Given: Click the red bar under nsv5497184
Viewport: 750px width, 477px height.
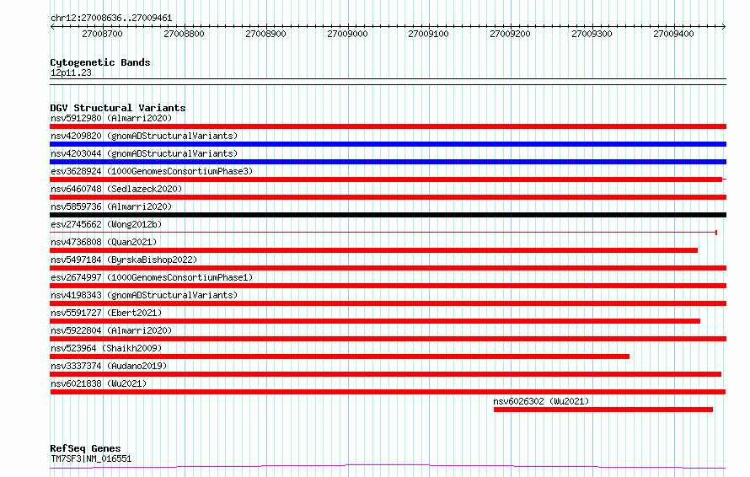Looking at the screenshot, I should 388,268.
